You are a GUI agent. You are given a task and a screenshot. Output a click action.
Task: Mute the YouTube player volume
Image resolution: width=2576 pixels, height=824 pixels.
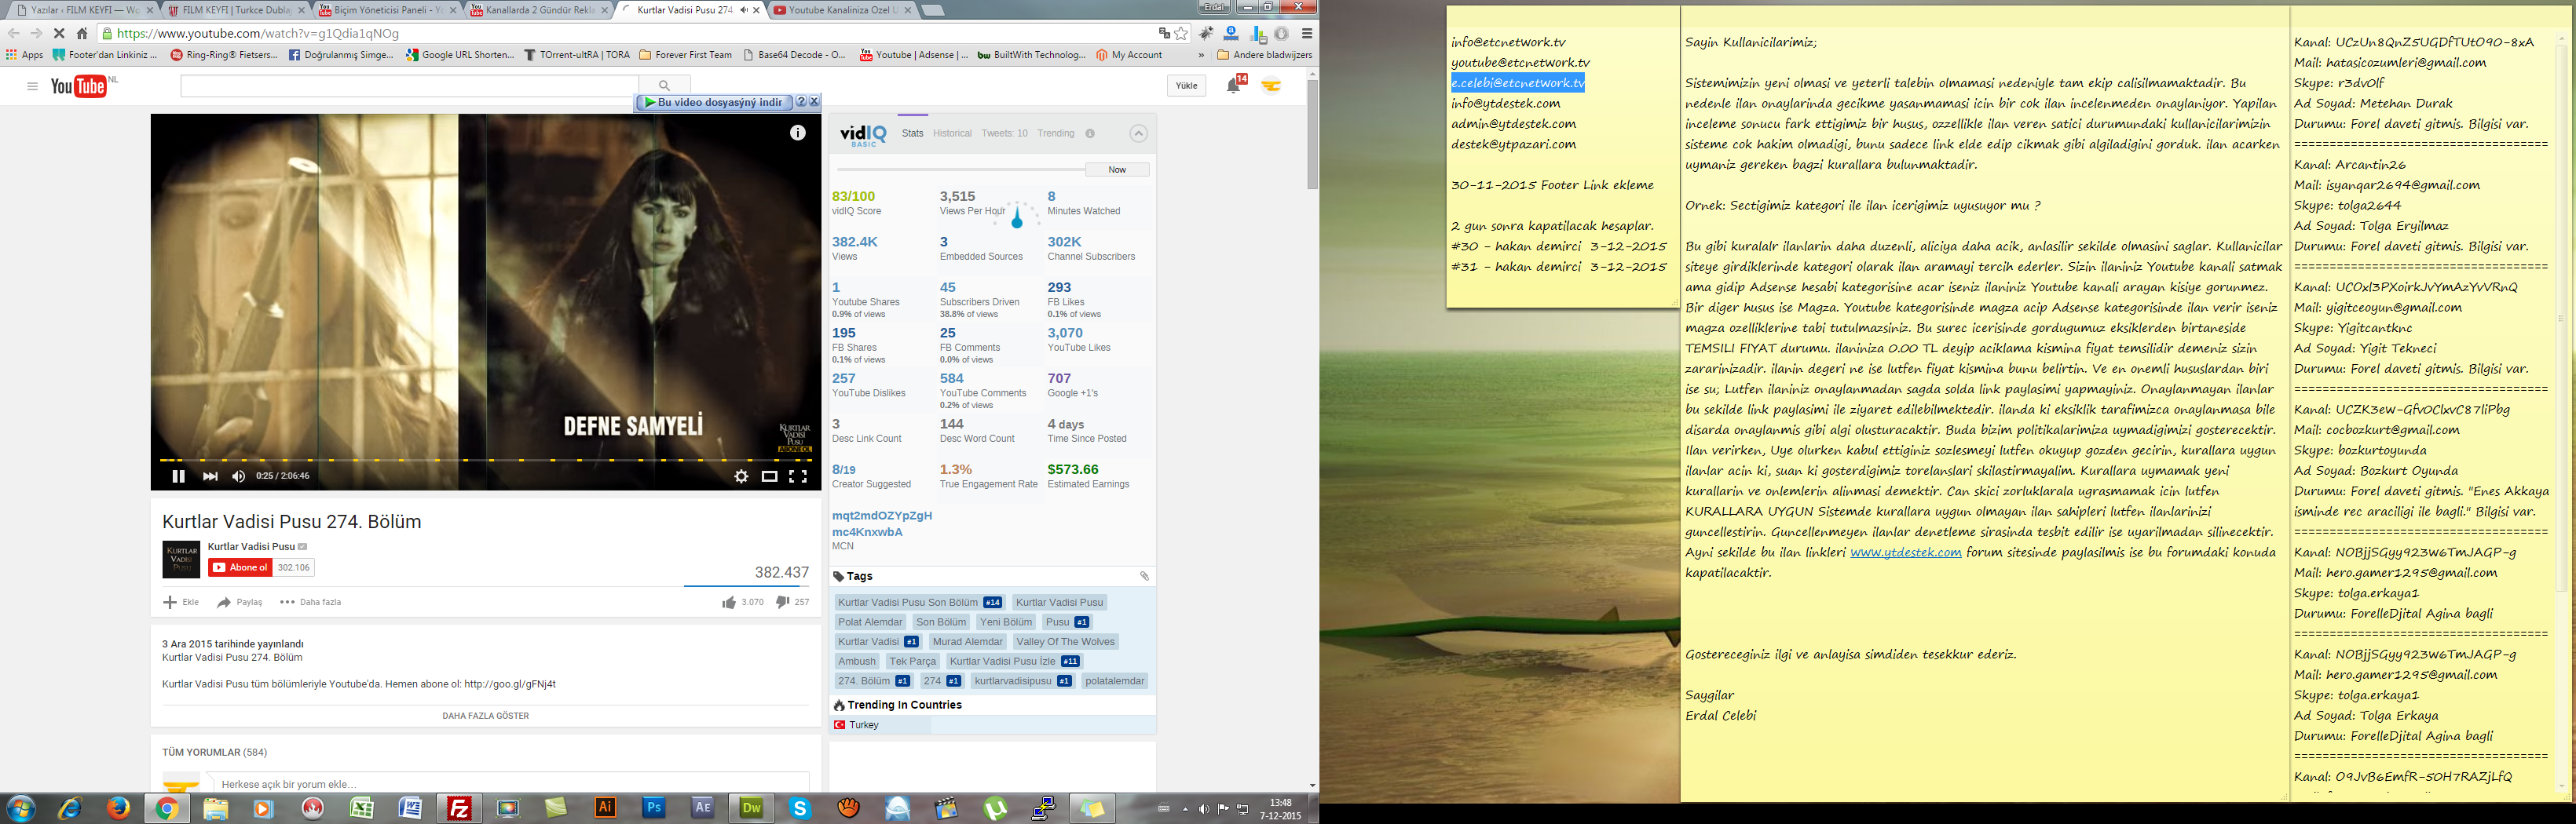coord(238,476)
